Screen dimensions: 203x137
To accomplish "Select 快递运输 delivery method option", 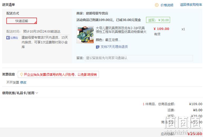I will point(22,21).
